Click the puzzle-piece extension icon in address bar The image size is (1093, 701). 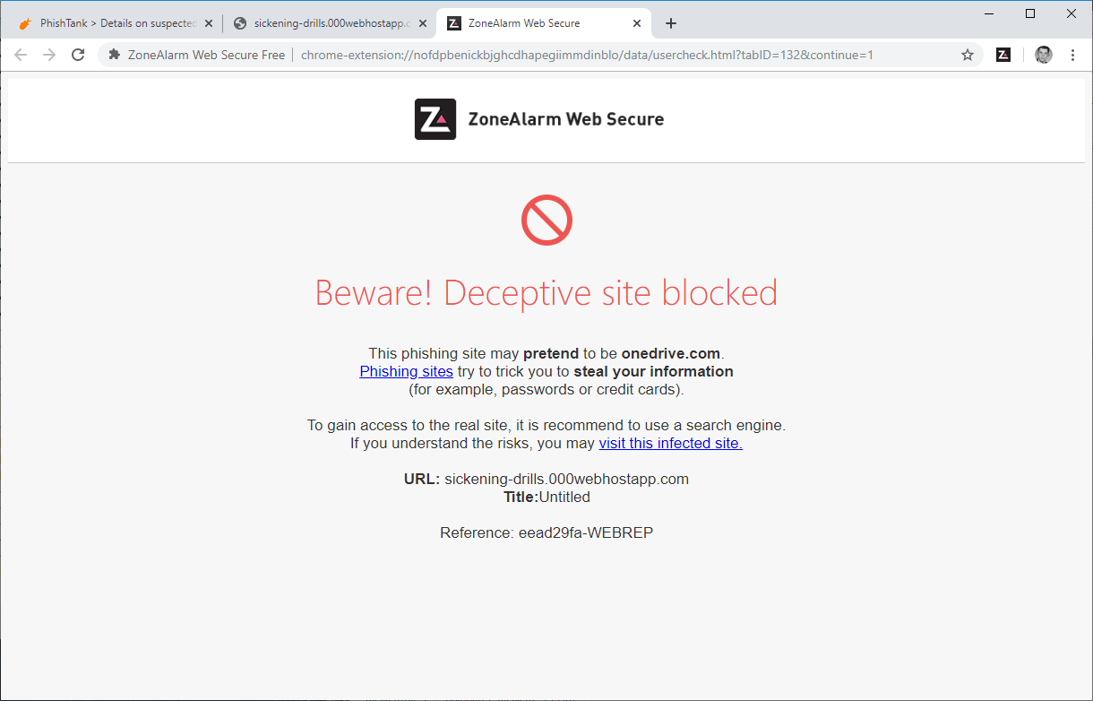(x=114, y=55)
